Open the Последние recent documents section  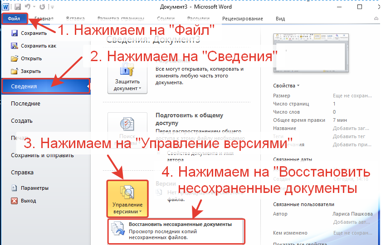click(25, 104)
